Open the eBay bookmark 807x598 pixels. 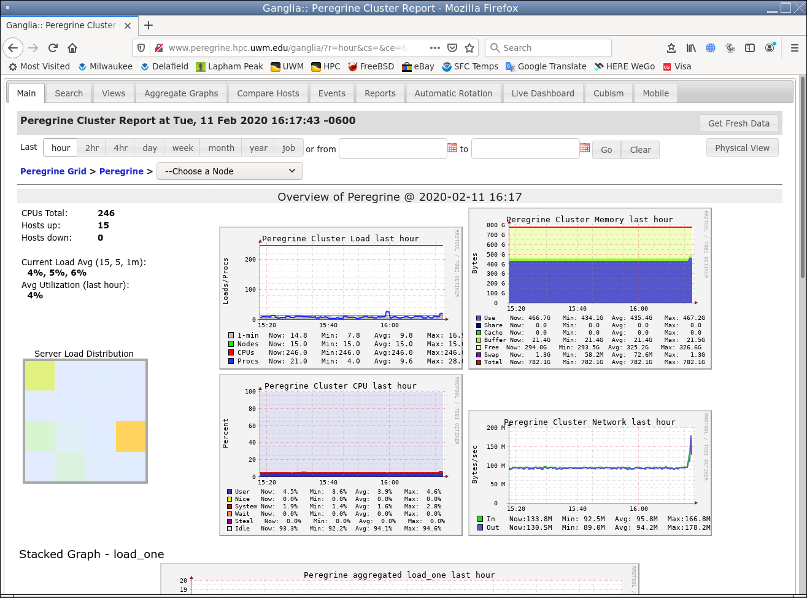418,66
